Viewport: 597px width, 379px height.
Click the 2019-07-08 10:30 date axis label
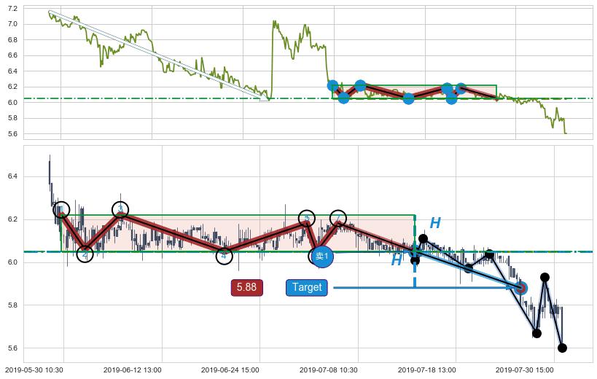[x=328, y=370]
